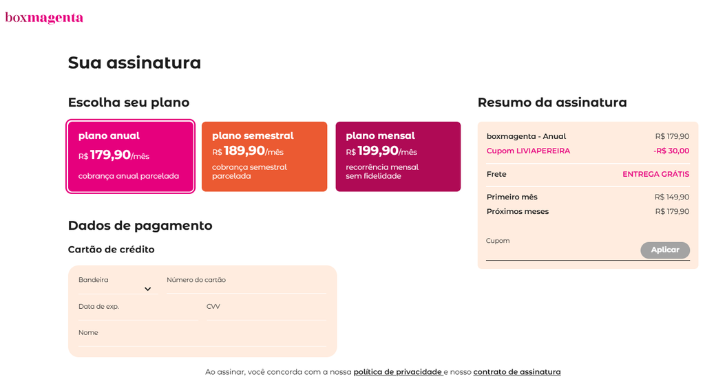
Task: Click the -R$ 30,00 discount value
Action: [671, 151]
